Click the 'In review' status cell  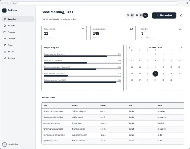click(x=161, y=111)
